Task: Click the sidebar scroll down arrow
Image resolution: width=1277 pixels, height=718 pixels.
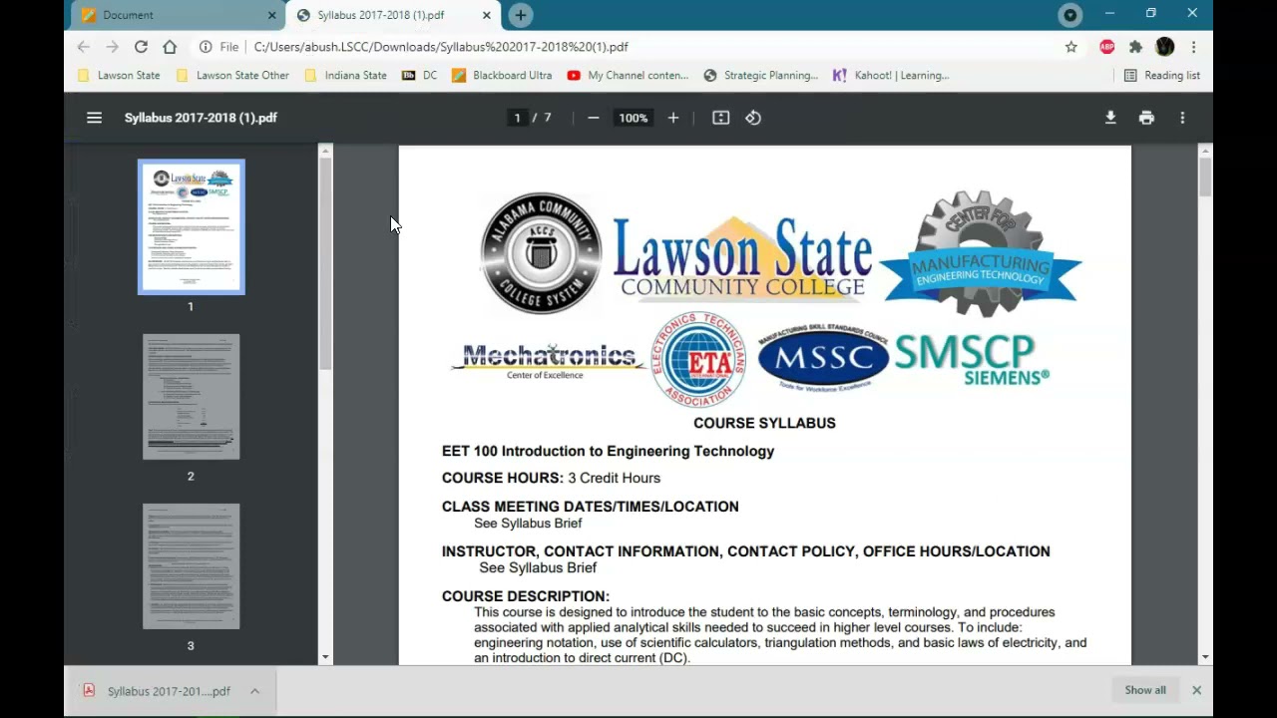Action: point(325,657)
